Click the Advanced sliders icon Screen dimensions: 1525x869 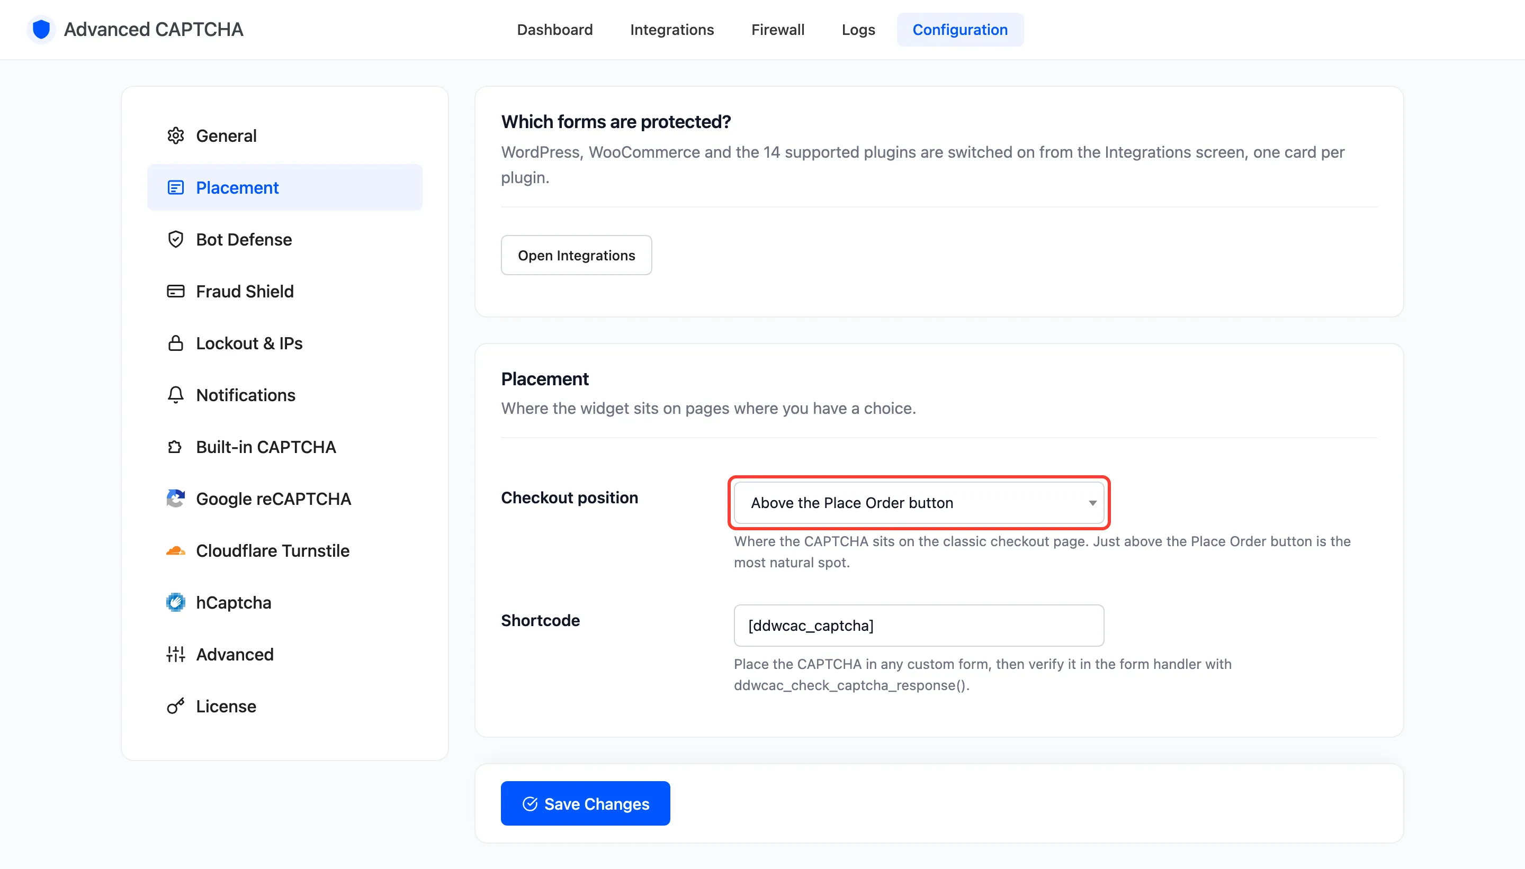(176, 655)
